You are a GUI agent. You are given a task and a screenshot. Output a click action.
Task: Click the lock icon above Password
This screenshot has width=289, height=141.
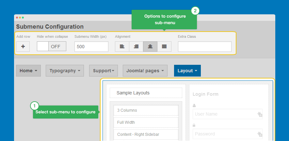tap(194, 125)
